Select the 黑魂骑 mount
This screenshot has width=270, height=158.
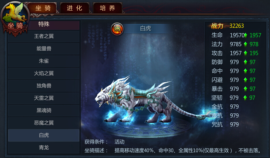tap(44, 111)
